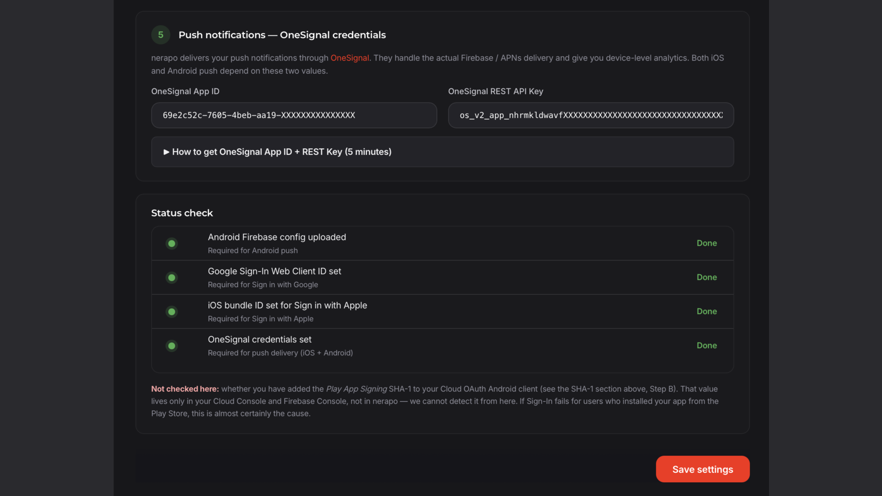Click the step 5 number badge
Screen dimensions: 882x496
pos(161,35)
